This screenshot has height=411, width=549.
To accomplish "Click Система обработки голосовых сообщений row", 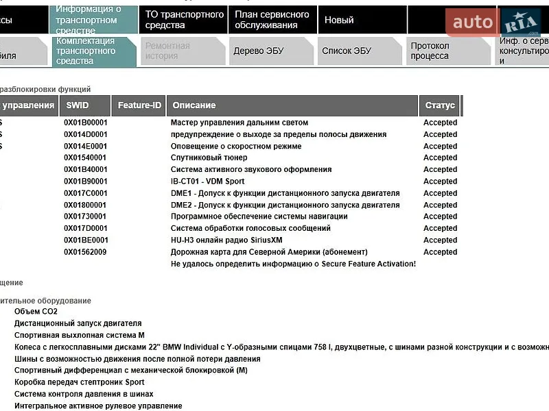I will point(250,228).
